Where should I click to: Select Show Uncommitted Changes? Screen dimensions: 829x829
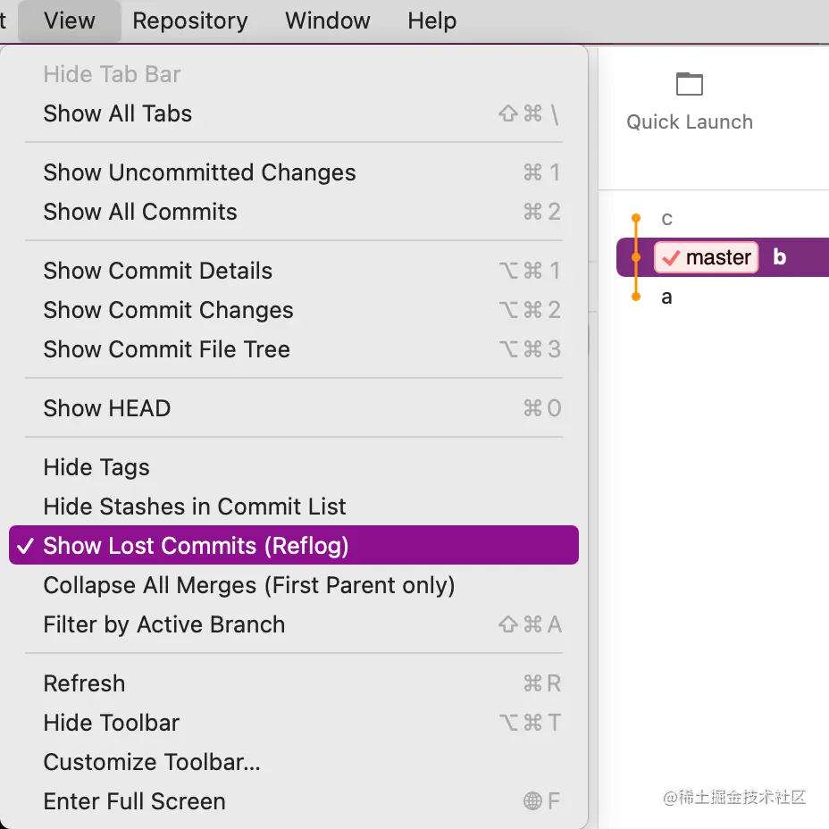199,172
